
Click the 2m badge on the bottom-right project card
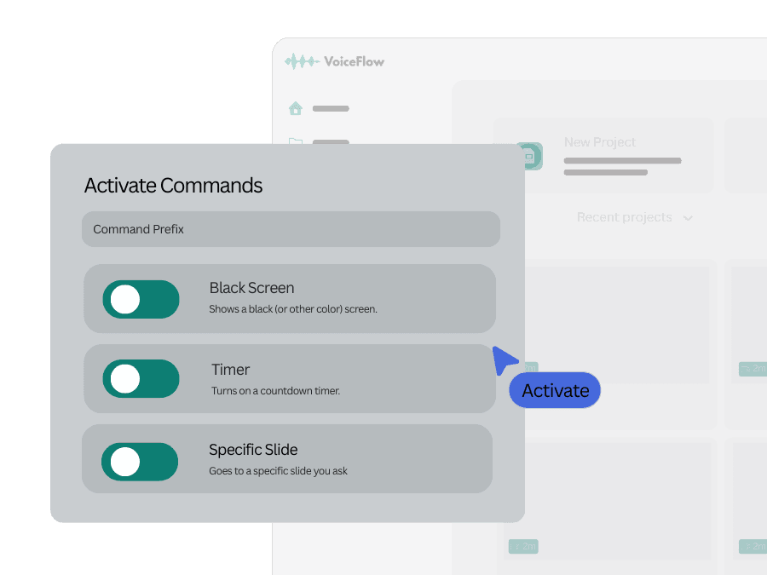click(753, 546)
